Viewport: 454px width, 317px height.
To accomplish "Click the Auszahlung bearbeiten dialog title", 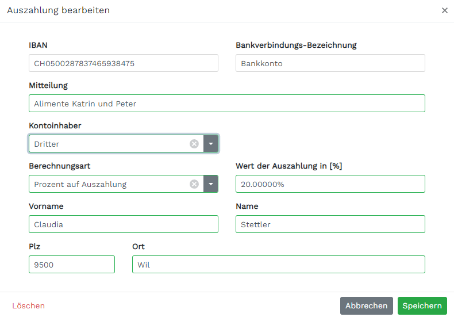I will (59, 10).
